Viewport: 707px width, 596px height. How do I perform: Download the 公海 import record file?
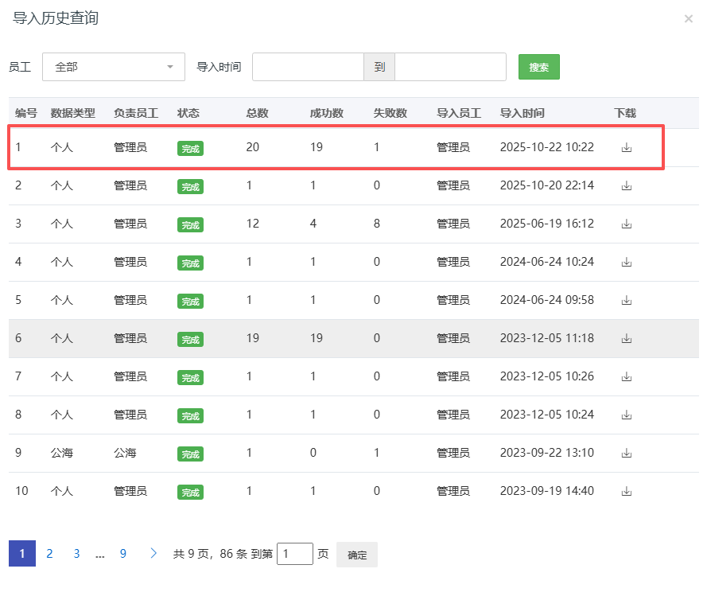click(626, 453)
